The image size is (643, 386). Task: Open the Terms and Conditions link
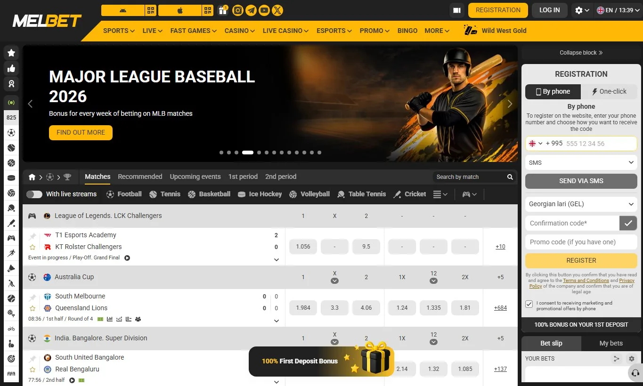coord(586,281)
